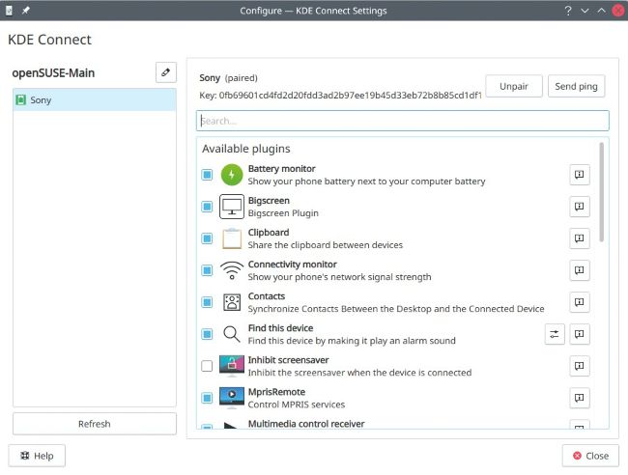This screenshot has height=475, width=628.
Task: Click the Contacts plugin about icon
Action: [579, 302]
